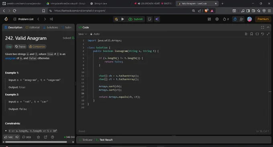Switch to the pwskills.com browser tab
The width and height of the screenshot is (273, 147).
coord(22,4)
